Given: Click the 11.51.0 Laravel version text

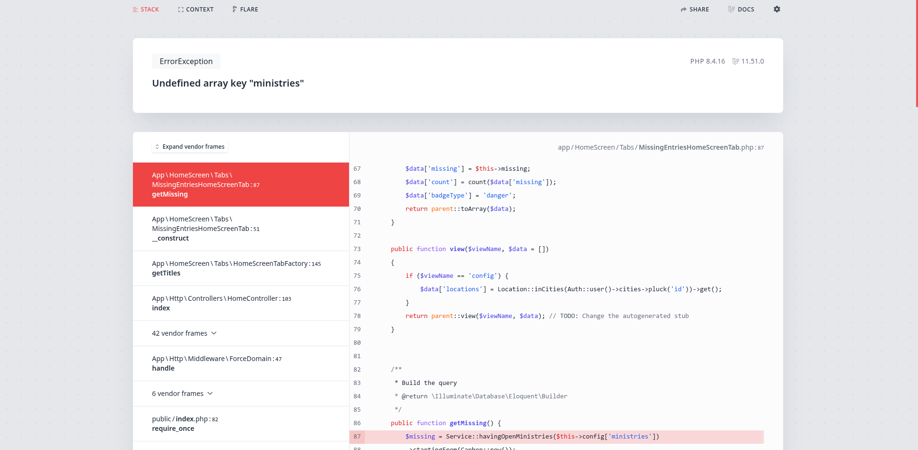Looking at the screenshot, I should (753, 61).
